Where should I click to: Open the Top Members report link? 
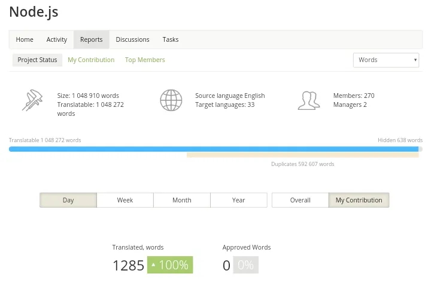[145, 60]
